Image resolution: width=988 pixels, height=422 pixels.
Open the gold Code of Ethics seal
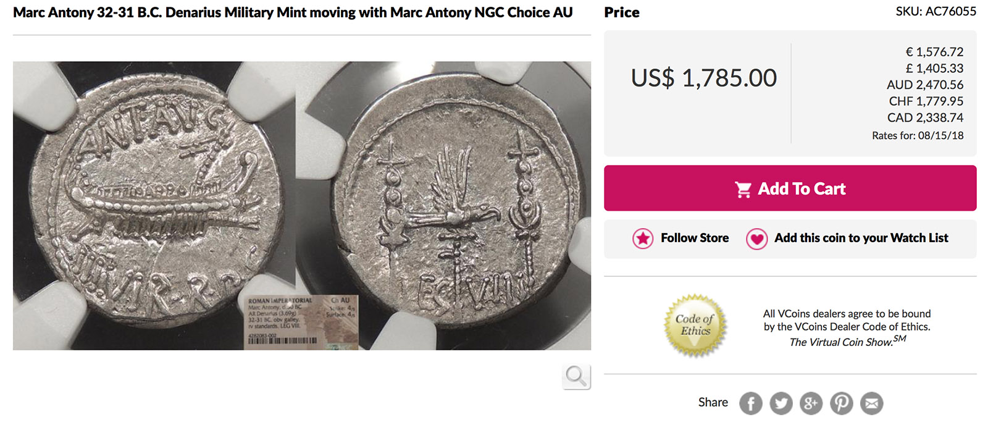[695, 325]
